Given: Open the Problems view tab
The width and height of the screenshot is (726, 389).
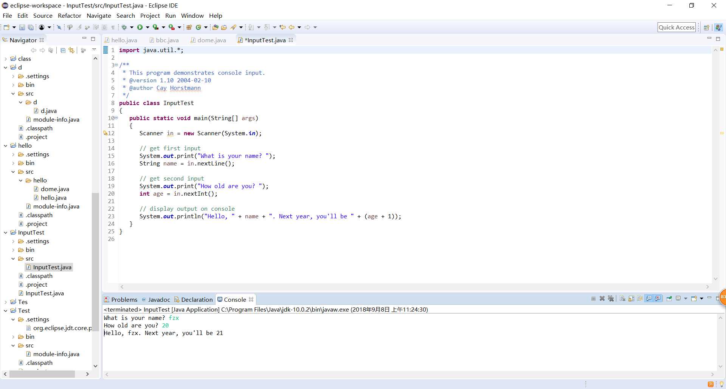Looking at the screenshot, I should 121,299.
